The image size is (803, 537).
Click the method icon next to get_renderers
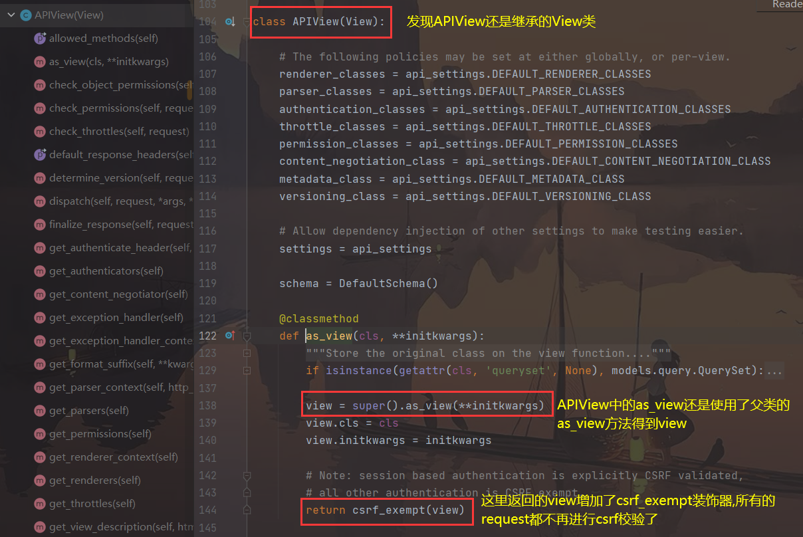pyautogui.click(x=40, y=481)
